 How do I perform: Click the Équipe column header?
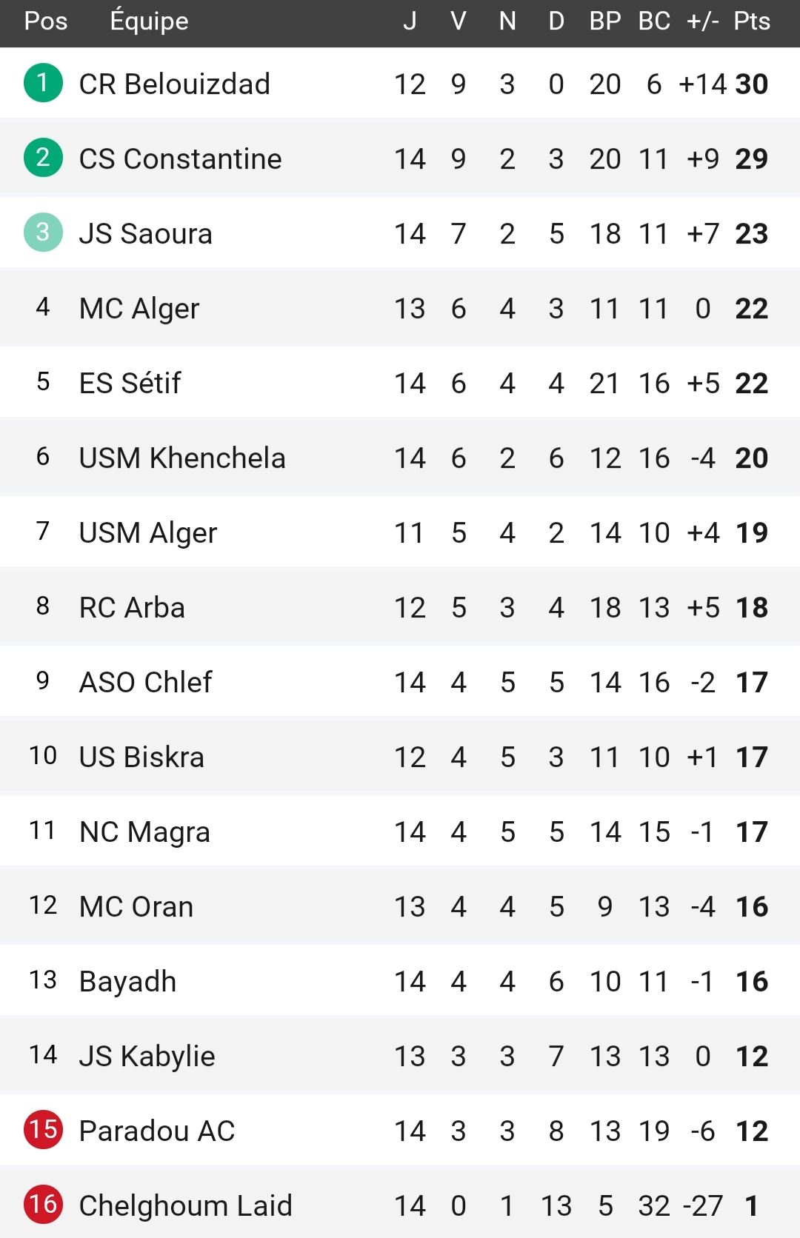(149, 21)
